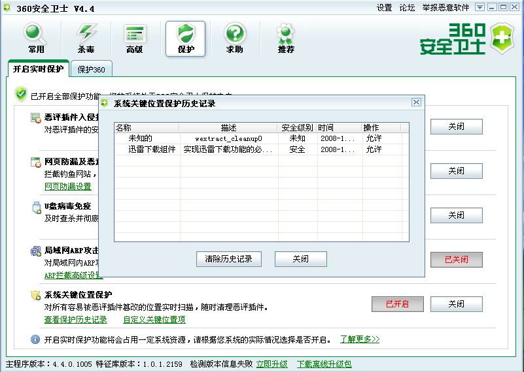Viewport: 524px width, 372px height.
Task: Click the 局域网ARP攻击 feature icon
Action: click(x=35, y=251)
